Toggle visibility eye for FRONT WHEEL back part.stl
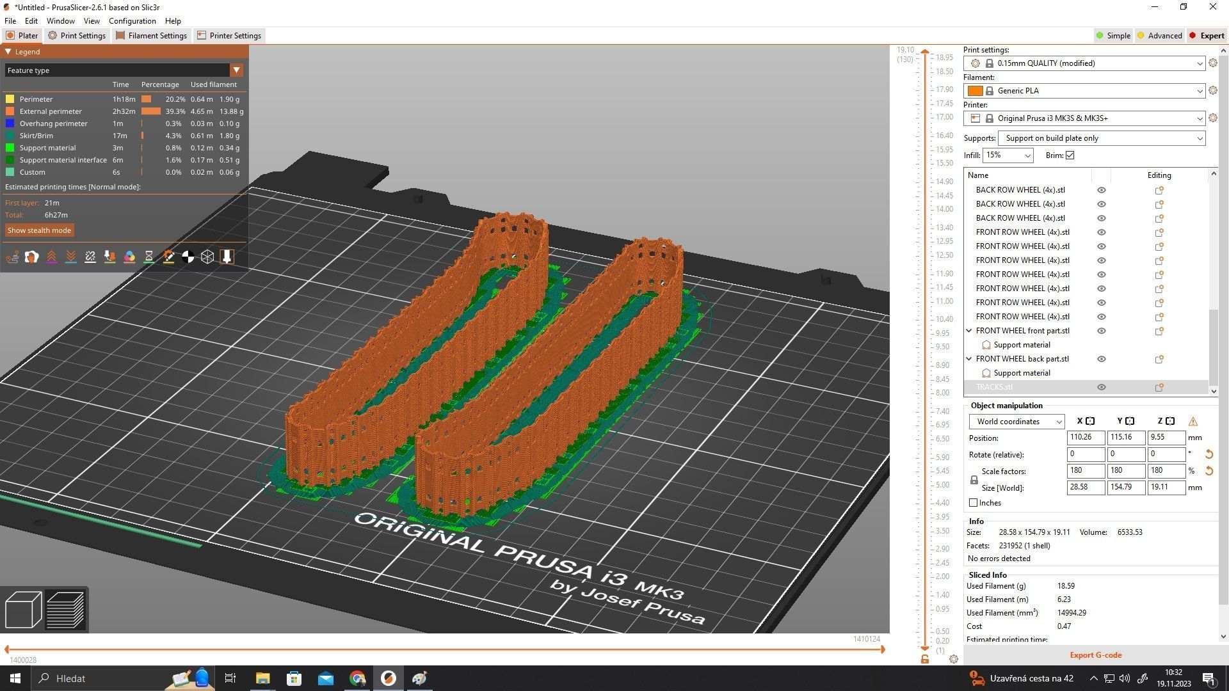The image size is (1229, 691). 1102,359
